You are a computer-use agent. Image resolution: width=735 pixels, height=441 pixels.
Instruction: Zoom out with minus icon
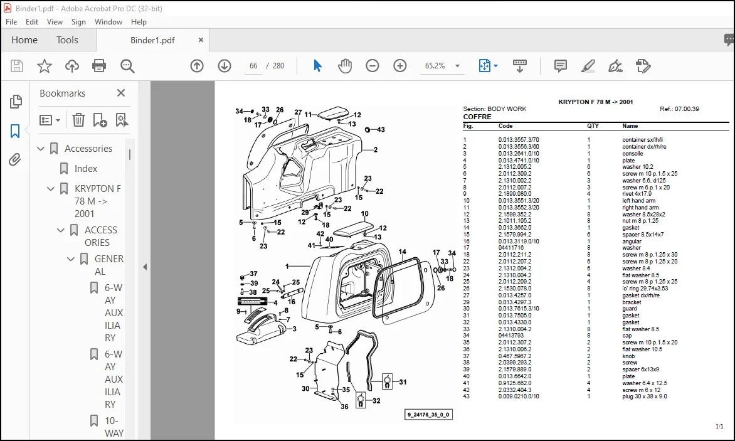click(372, 66)
